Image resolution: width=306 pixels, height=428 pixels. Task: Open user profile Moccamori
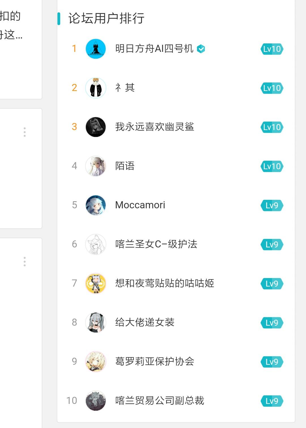click(140, 205)
